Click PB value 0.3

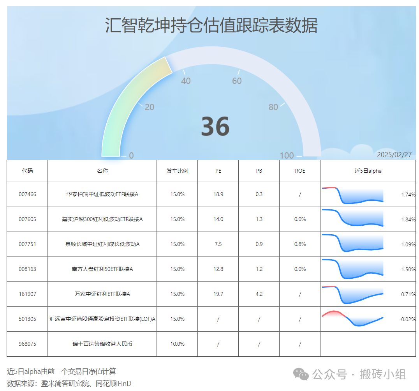pyautogui.click(x=259, y=195)
